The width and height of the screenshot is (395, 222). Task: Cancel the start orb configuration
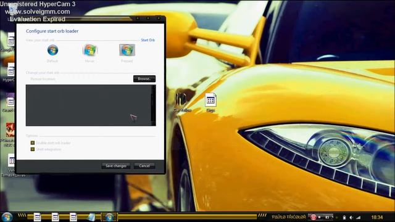144,166
